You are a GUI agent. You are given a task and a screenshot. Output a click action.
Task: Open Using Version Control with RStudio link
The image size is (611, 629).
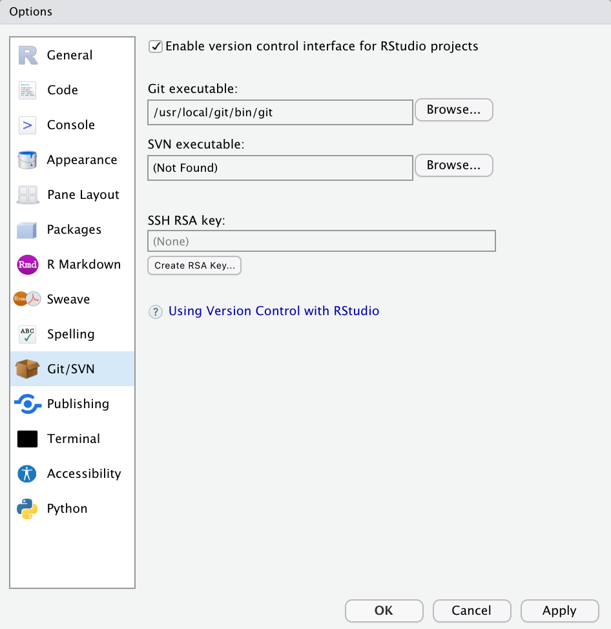pyautogui.click(x=274, y=311)
